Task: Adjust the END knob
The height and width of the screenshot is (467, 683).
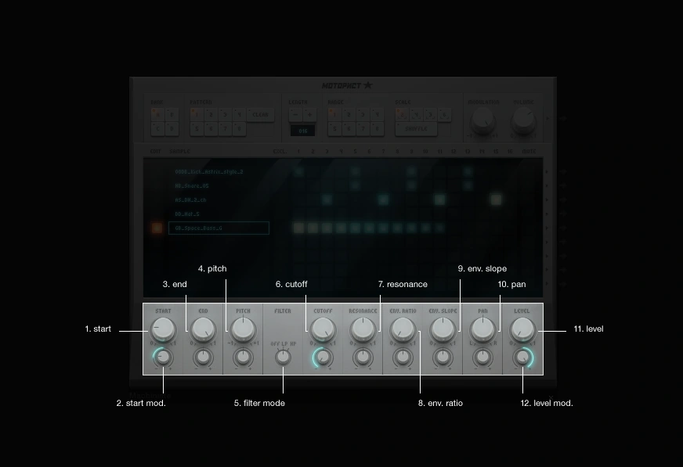Action: coord(203,329)
